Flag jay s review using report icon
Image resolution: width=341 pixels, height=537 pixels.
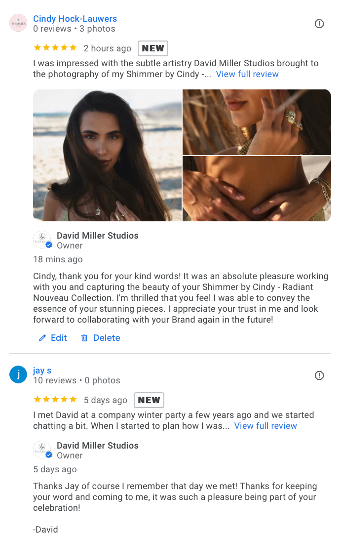(x=319, y=375)
